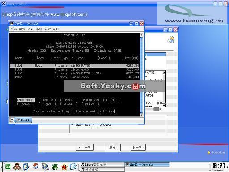Click right arrow of horizontal scrollbar in installer list

click(x=161, y=109)
